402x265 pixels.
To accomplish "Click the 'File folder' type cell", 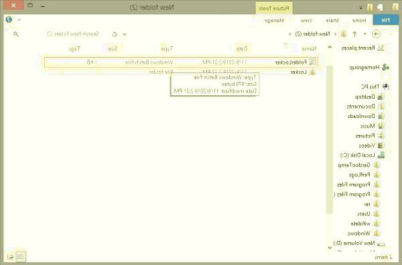I will 161,72.
